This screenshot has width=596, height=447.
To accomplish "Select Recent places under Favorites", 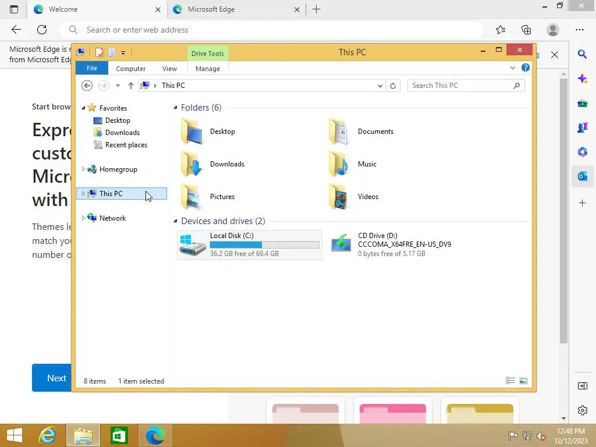I will [126, 145].
